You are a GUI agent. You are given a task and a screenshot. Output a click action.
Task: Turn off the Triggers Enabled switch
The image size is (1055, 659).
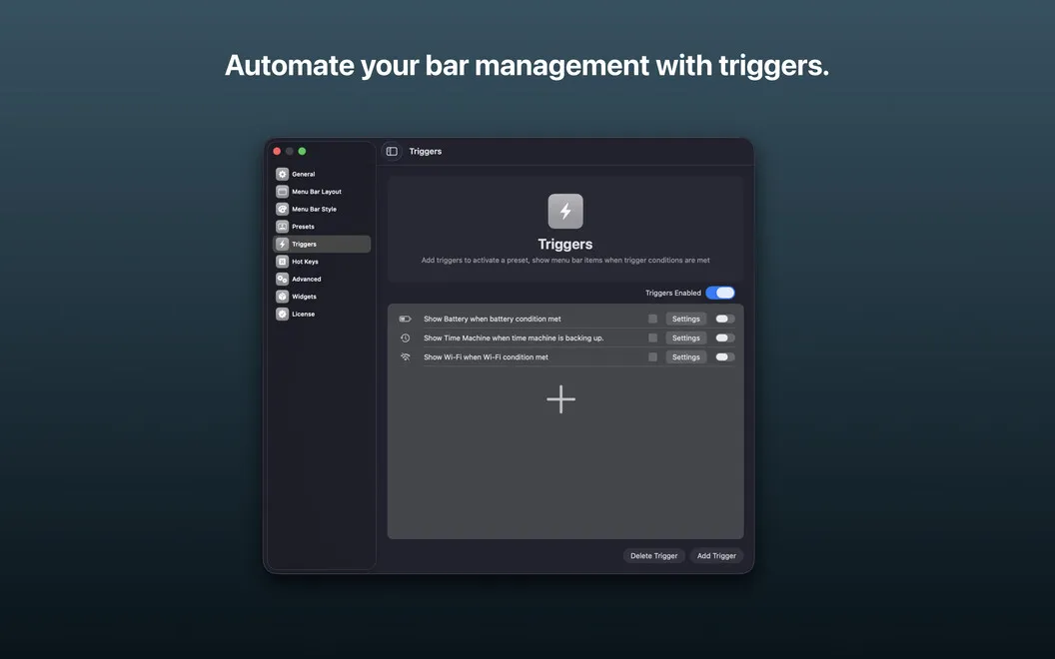720,293
